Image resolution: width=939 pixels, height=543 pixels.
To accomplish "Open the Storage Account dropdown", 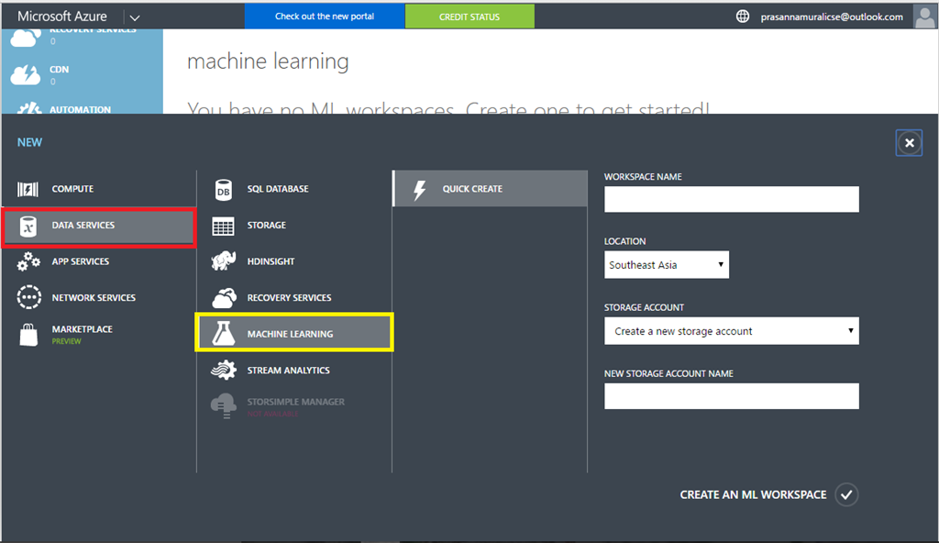I will (731, 331).
